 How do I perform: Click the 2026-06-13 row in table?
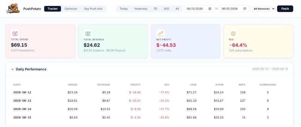point(149,101)
